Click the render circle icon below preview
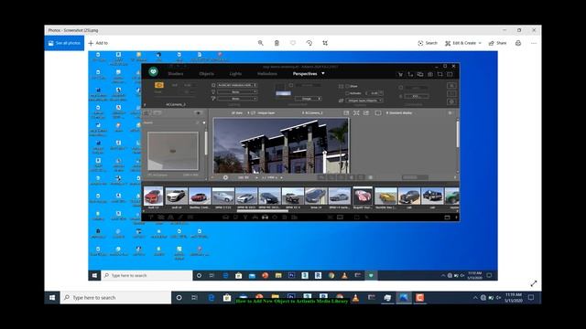 click(x=226, y=177)
